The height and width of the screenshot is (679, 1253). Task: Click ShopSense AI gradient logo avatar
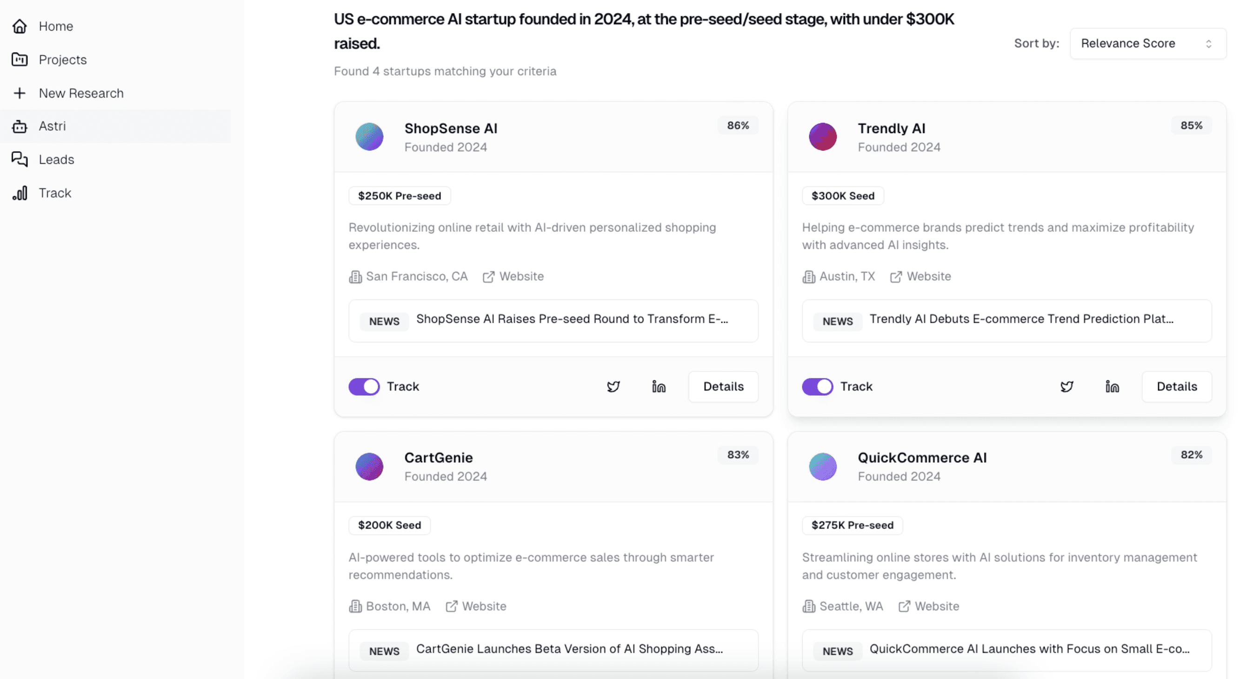(x=369, y=137)
